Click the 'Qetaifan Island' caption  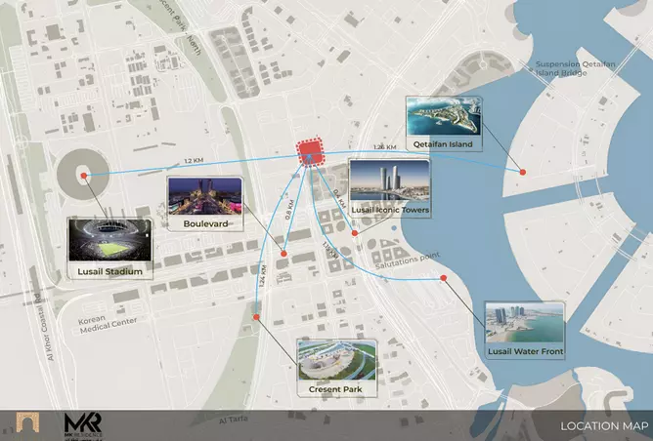(443, 144)
